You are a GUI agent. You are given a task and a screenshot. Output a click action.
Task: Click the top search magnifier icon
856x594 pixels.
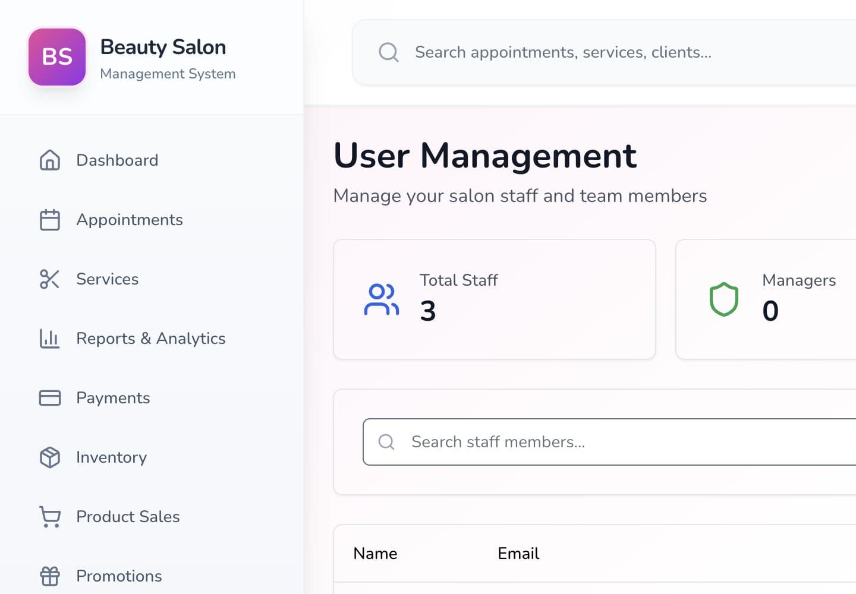coord(389,52)
